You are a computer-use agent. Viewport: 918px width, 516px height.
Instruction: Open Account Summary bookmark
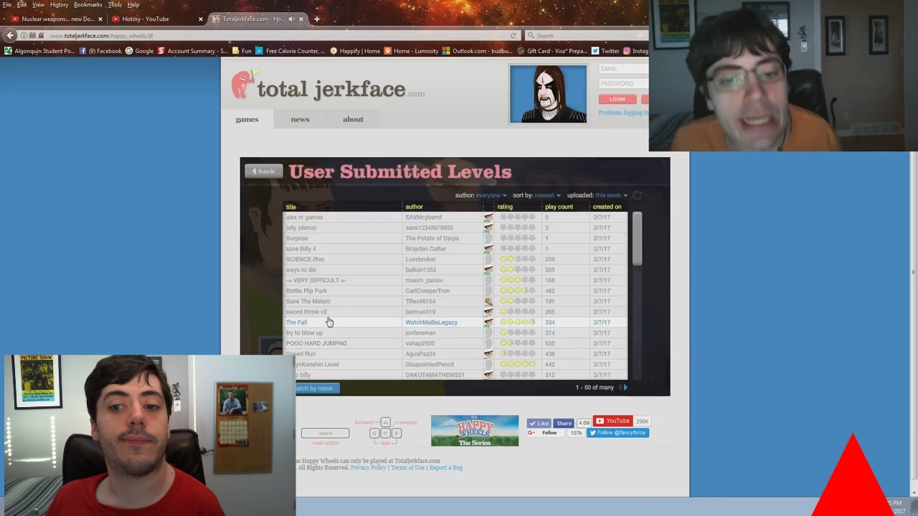193,51
